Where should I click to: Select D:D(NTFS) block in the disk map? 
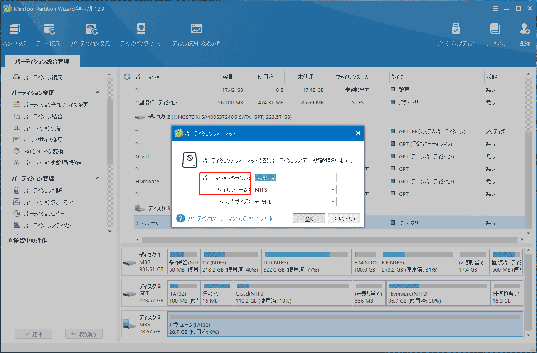coord(306,262)
